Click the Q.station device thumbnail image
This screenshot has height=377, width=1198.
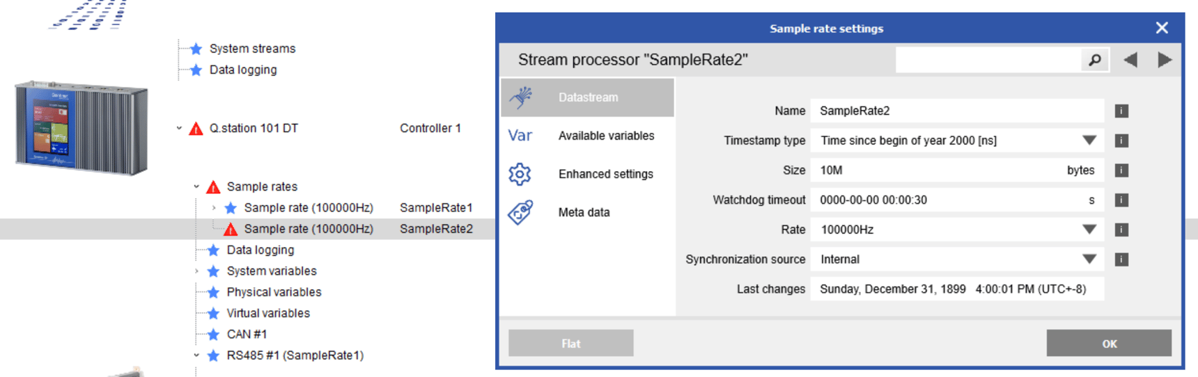(81, 127)
